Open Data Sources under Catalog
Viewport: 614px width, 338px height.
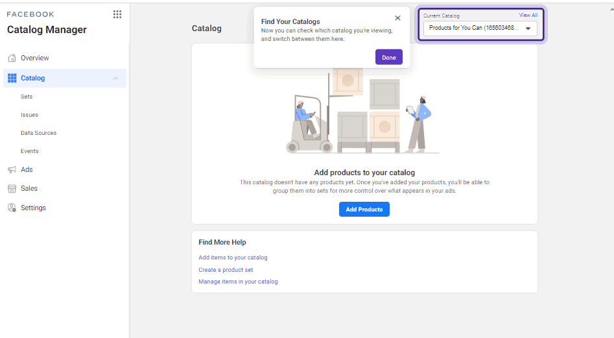pyautogui.click(x=38, y=133)
